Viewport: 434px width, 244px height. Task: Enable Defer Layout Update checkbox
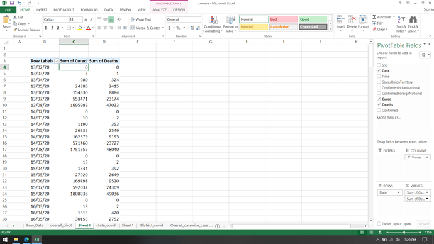[x=379, y=224]
